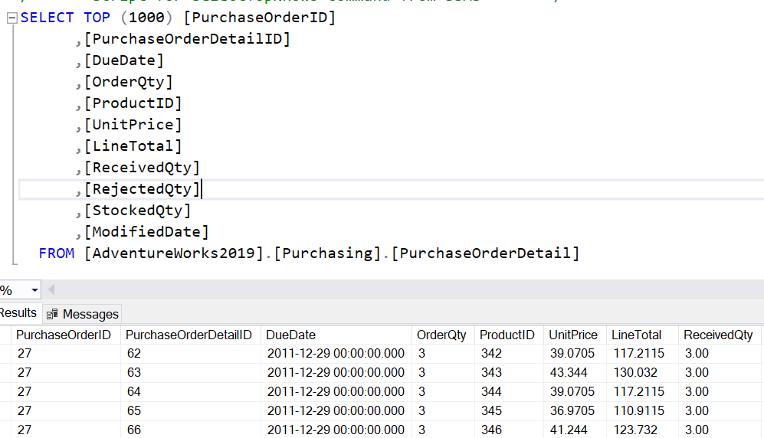Select PurchaseOrderDetailID cell with value 62
Image resolution: width=764 pixels, height=438 pixels.
point(134,354)
